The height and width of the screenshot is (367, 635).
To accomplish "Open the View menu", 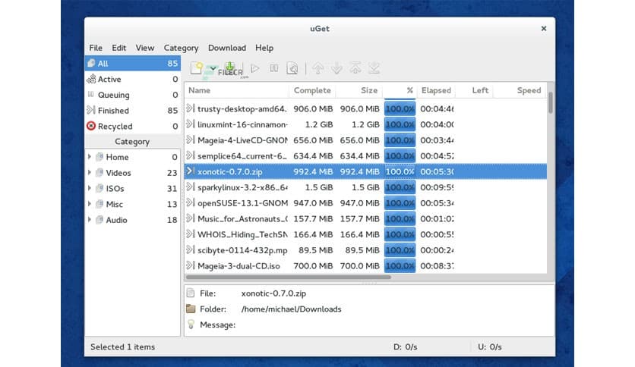I will 145,48.
